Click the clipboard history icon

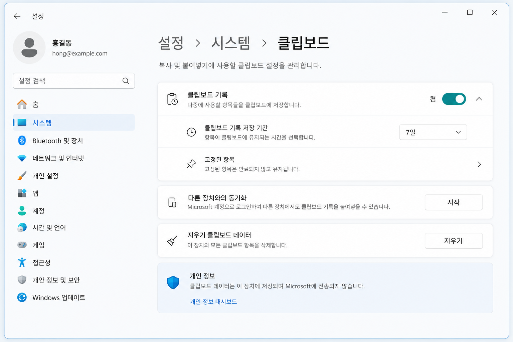[x=172, y=99]
